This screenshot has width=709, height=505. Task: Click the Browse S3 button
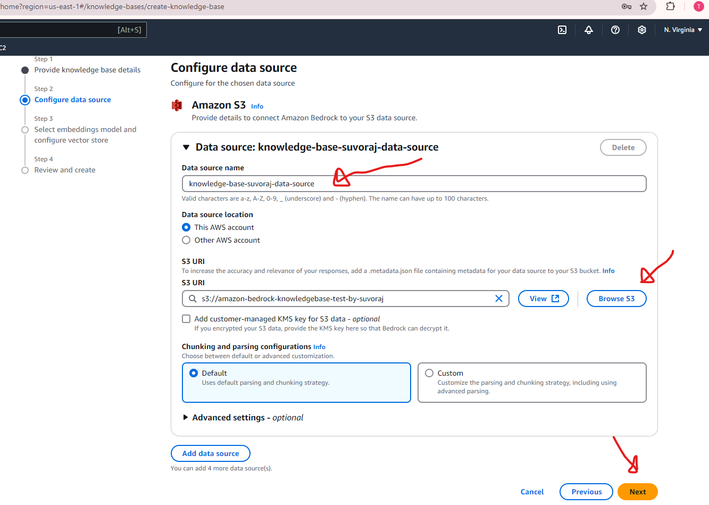616,299
